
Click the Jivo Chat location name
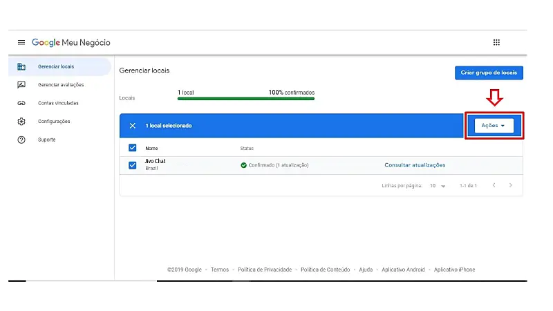[155, 161]
